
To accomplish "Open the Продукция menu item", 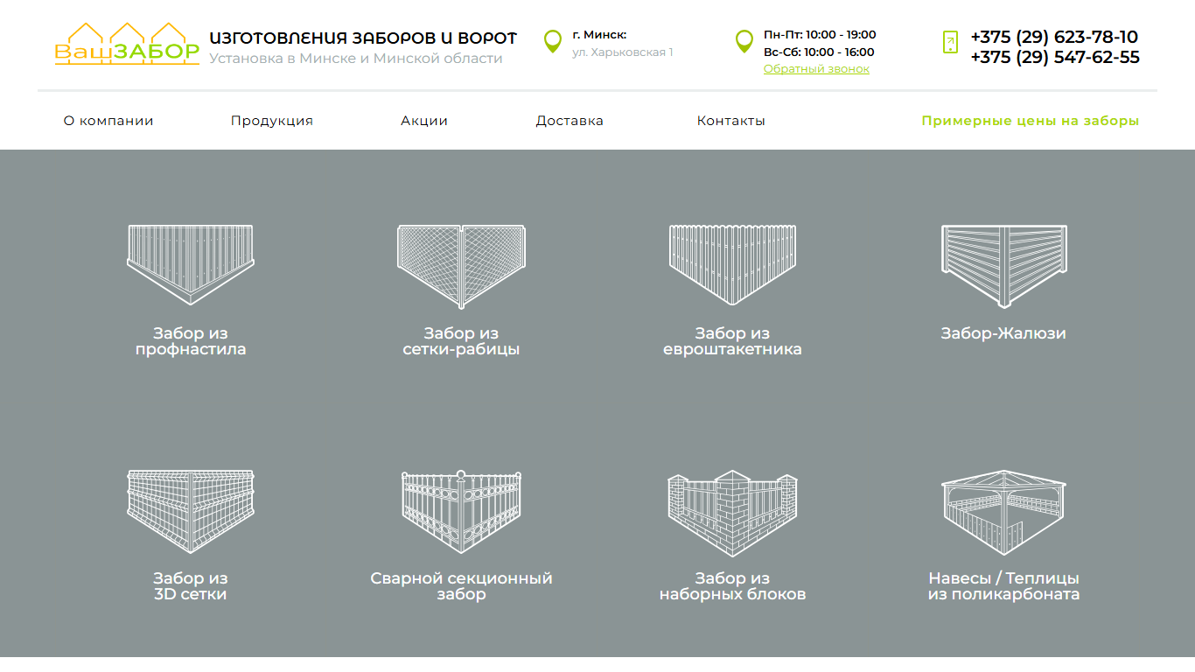I will point(272,121).
